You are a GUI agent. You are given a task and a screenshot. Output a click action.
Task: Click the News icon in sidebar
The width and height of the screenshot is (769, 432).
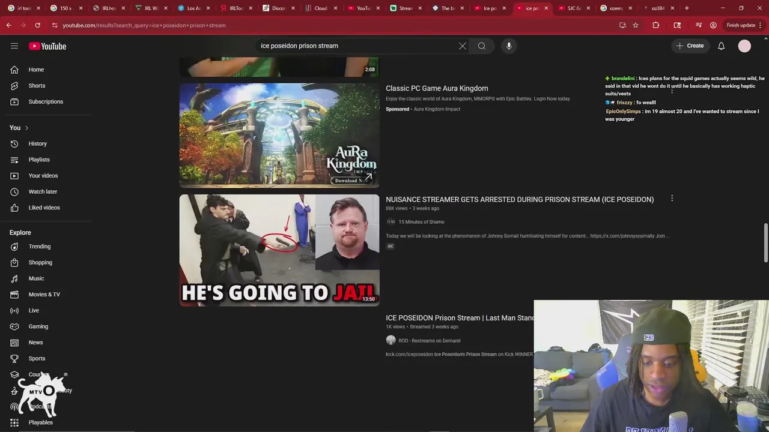pyautogui.click(x=14, y=343)
